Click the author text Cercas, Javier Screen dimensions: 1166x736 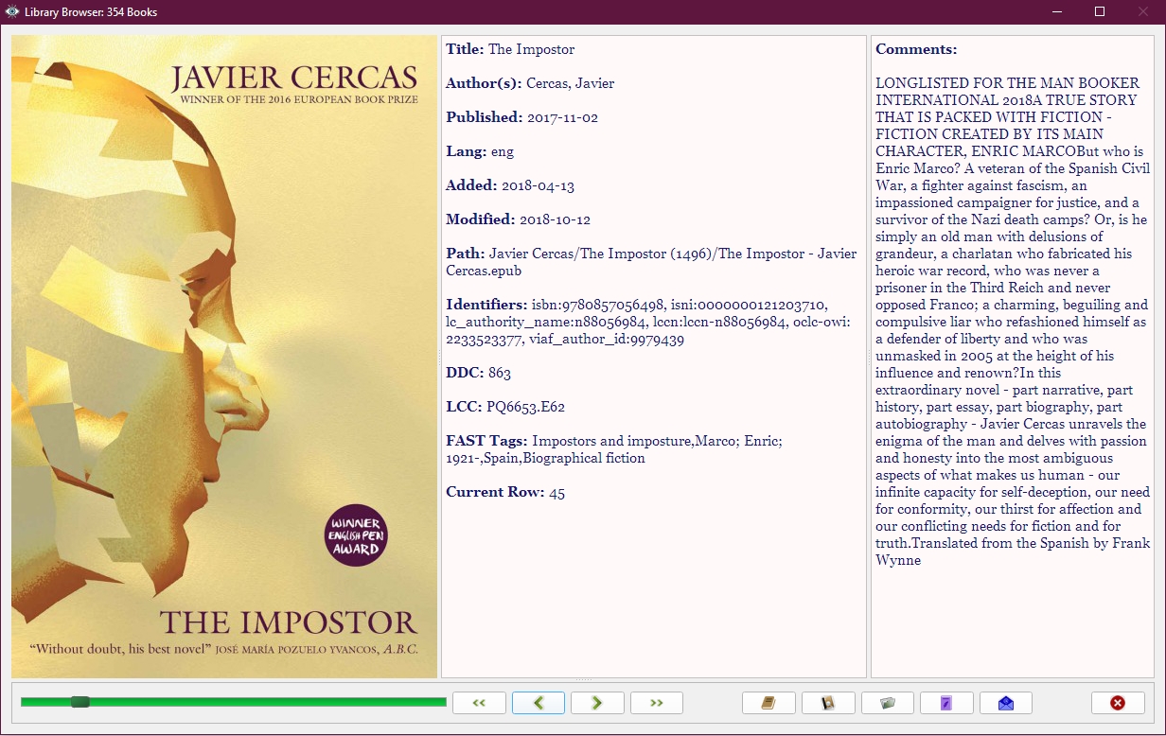pyautogui.click(x=571, y=83)
